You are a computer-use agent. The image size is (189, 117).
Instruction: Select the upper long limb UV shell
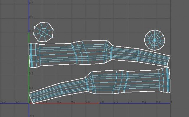pyautogui.click(x=100, y=54)
